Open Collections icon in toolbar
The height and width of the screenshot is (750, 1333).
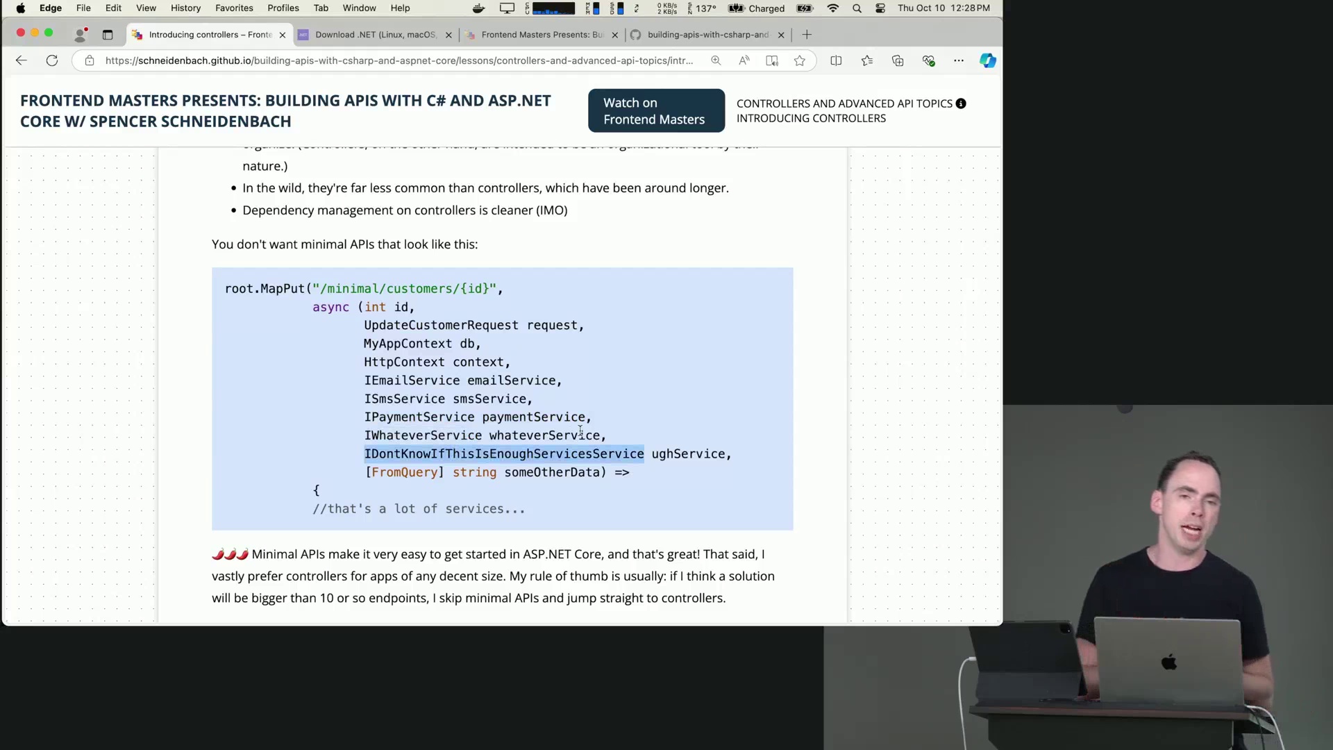click(x=898, y=60)
